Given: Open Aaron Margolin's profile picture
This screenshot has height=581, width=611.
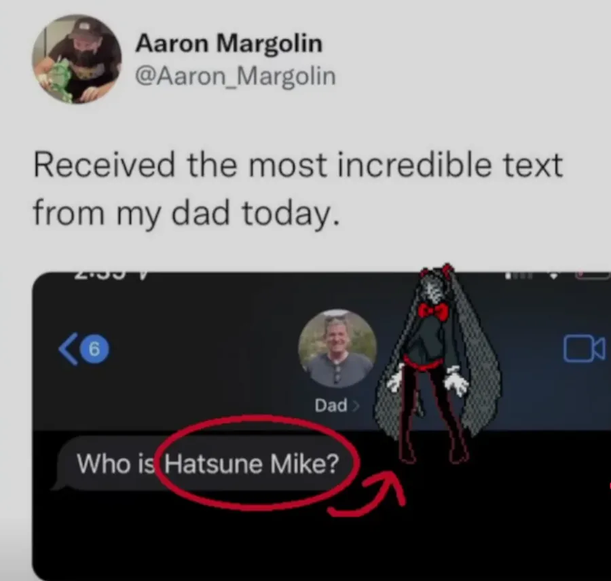Looking at the screenshot, I should (76, 59).
